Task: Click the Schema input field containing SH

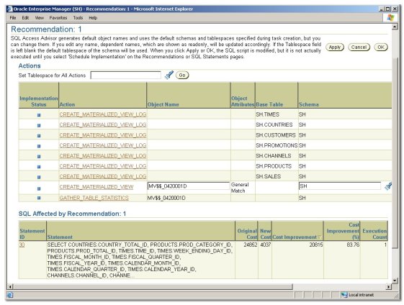Action: point(340,186)
